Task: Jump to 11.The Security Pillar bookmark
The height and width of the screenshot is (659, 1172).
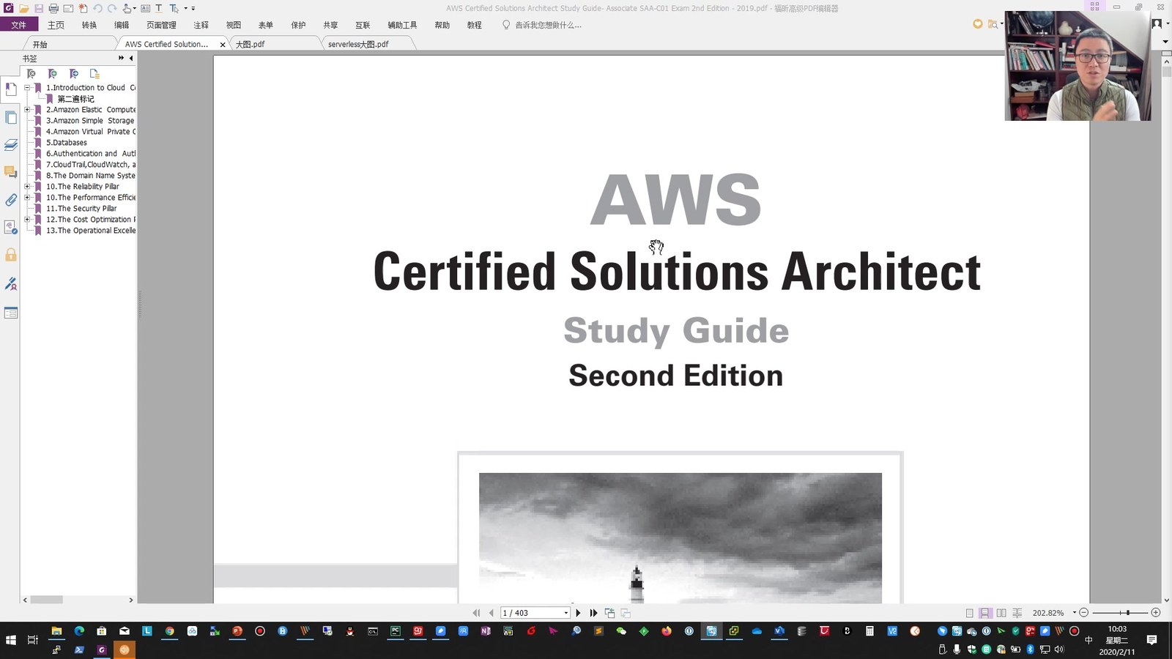Action: point(81,209)
